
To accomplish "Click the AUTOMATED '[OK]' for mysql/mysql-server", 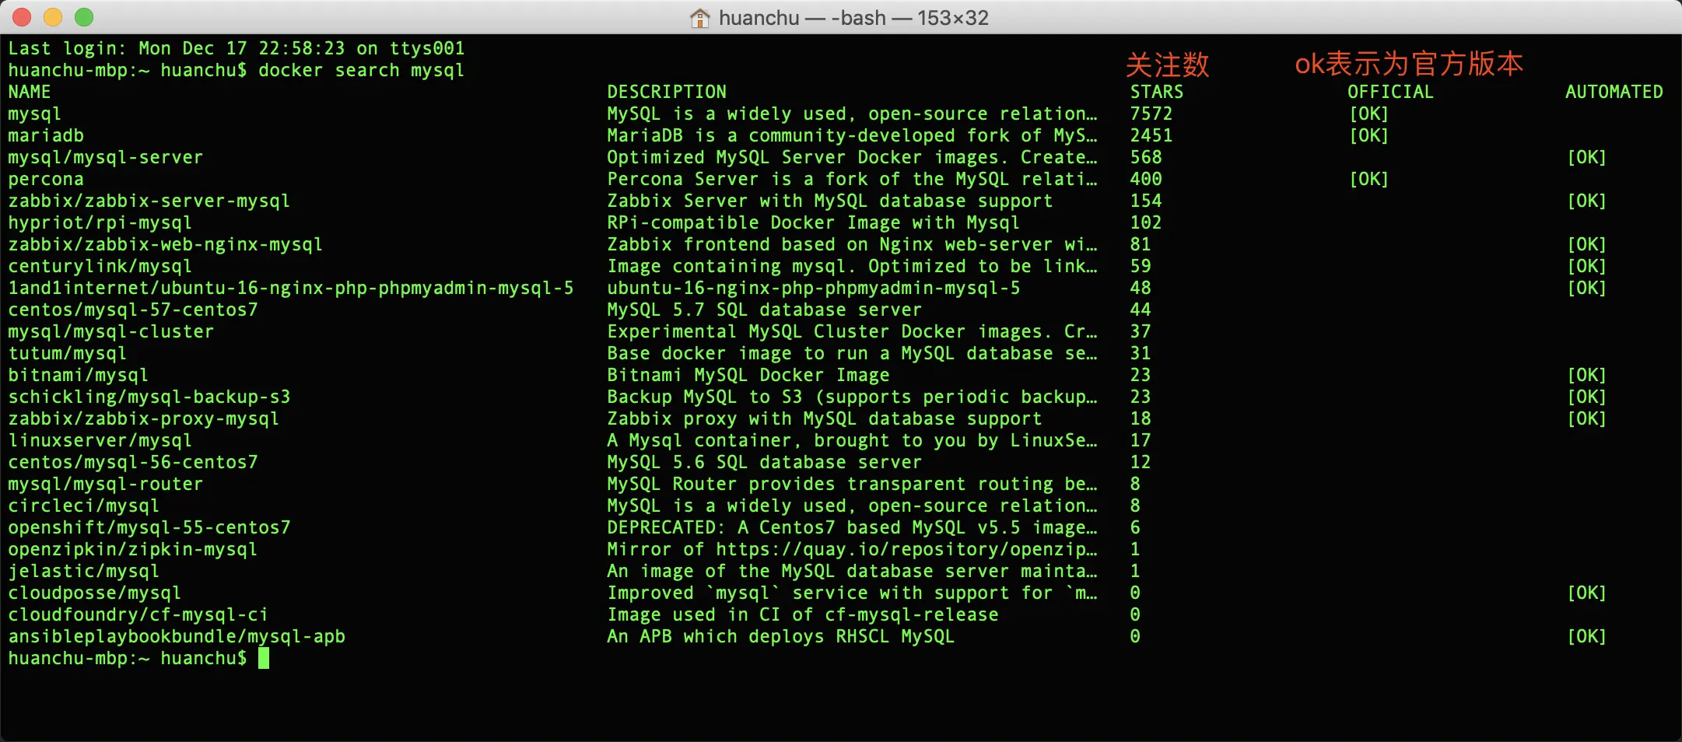I will tap(1587, 157).
